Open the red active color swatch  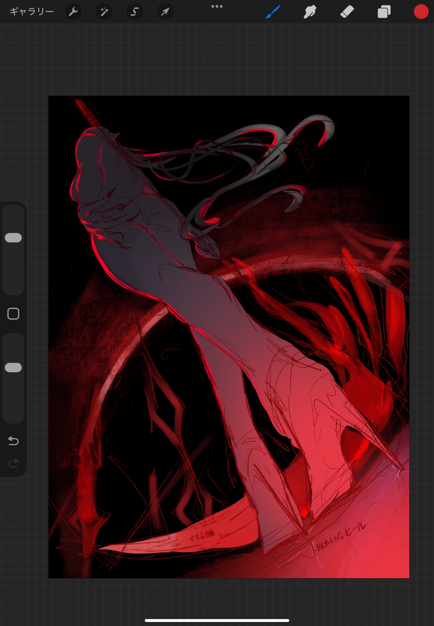421,12
